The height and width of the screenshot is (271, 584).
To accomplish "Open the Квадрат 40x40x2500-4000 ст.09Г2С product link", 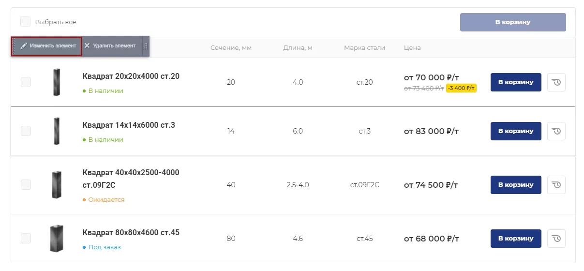I will point(131,179).
